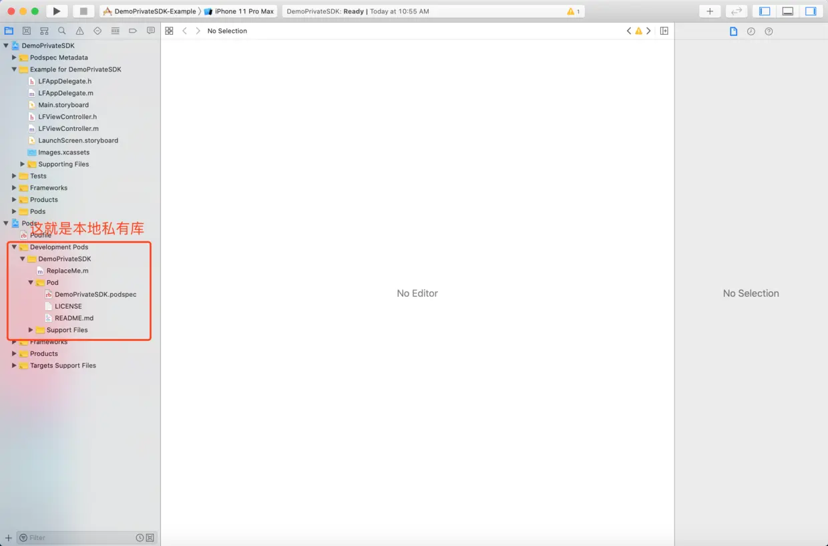This screenshot has width=828, height=546.
Task: Select LFAppDelegate.h file
Action: click(x=65, y=81)
